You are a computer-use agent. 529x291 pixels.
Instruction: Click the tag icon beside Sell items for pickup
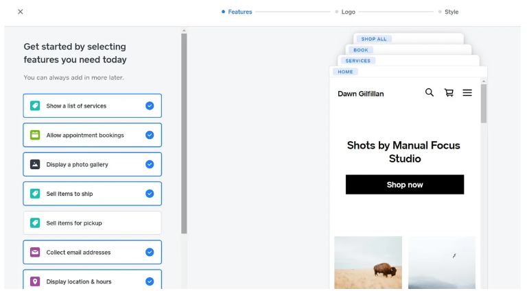[35, 223]
